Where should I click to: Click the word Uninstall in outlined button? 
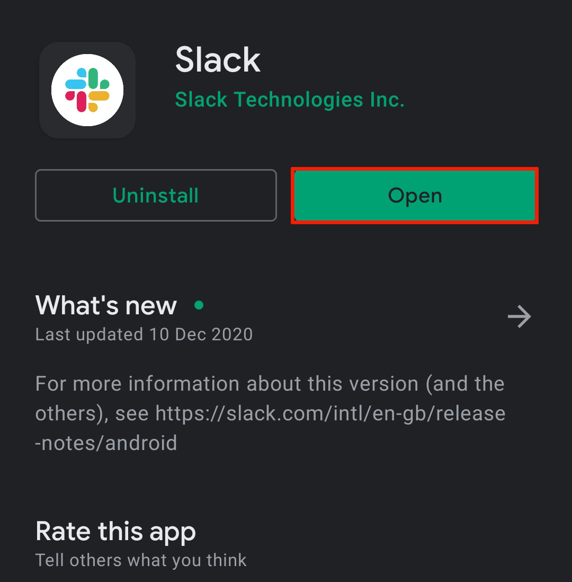click(156, 196)
